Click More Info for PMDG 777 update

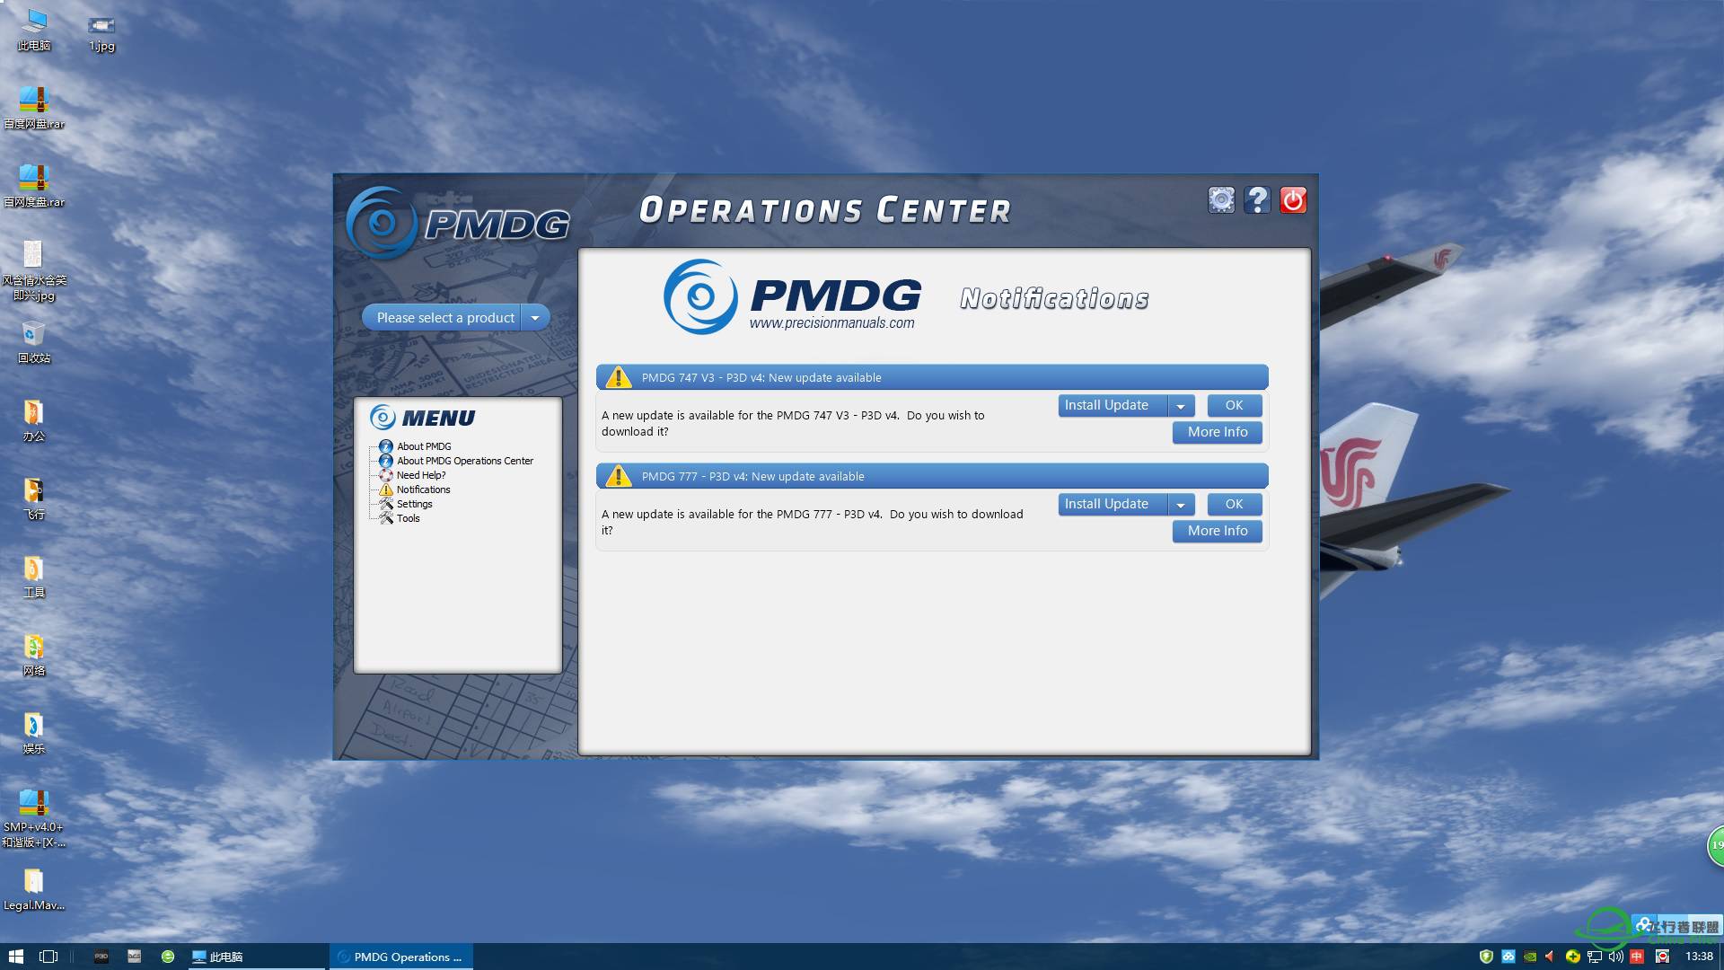coord(1218,529)
